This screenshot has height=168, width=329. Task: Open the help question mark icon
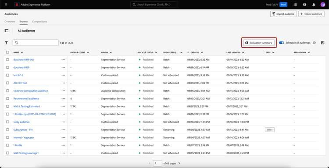tap(304, 5)
